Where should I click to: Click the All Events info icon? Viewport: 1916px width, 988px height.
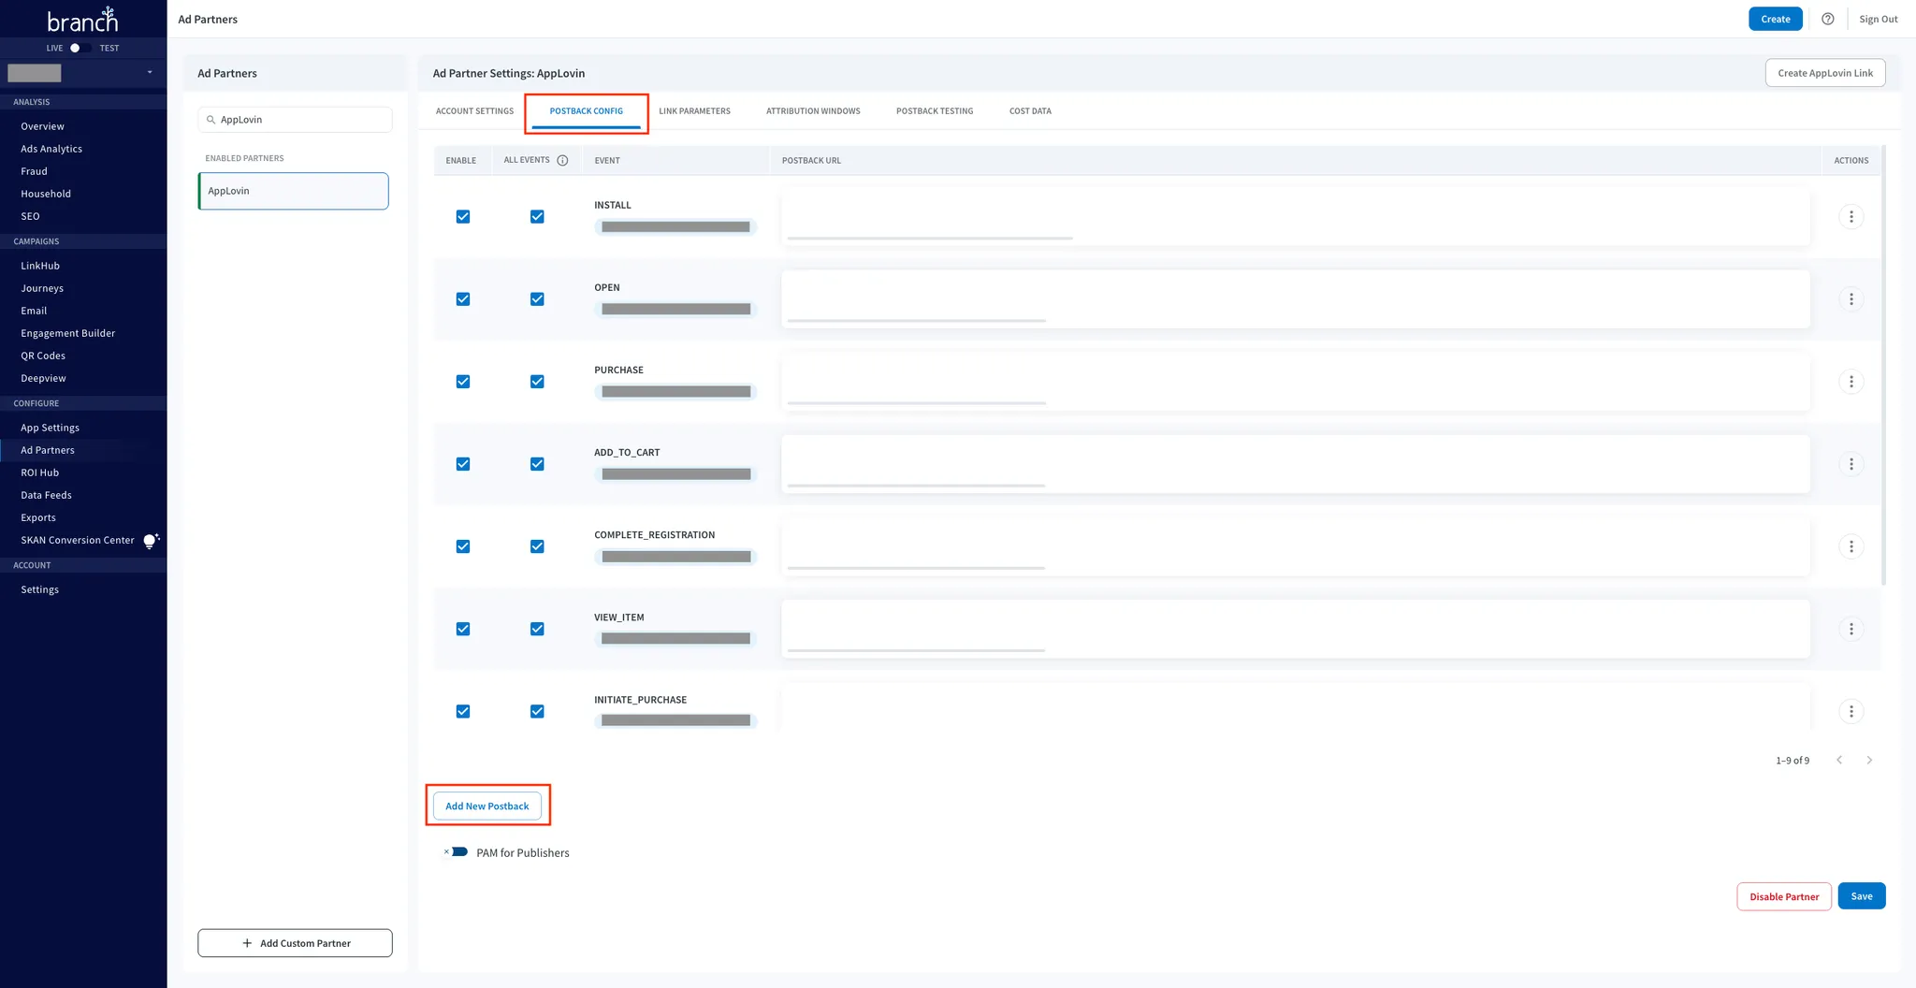pos(562,160)
